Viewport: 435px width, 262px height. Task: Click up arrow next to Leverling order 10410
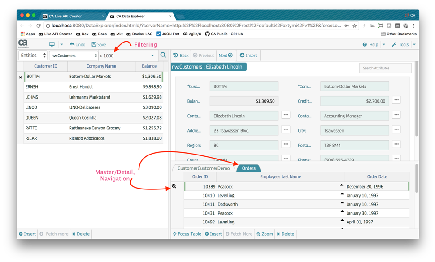tap(342, 194)
